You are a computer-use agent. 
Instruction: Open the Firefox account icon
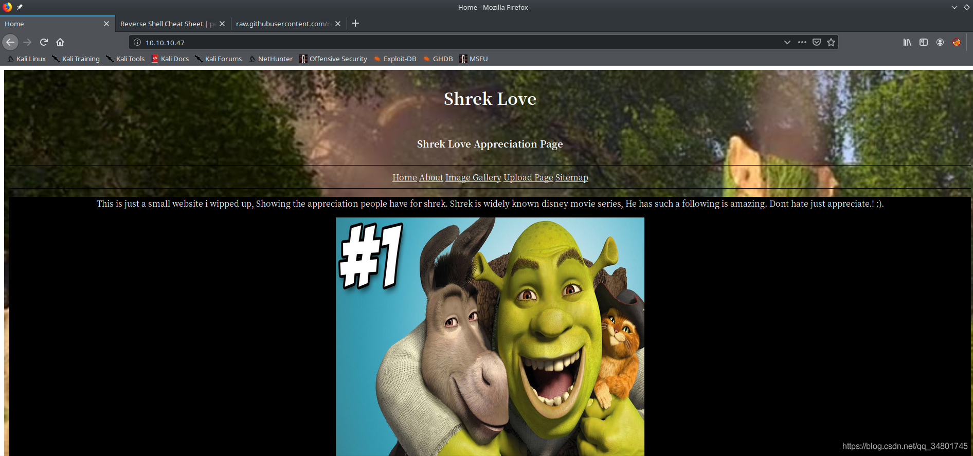[x=940, y=42]
